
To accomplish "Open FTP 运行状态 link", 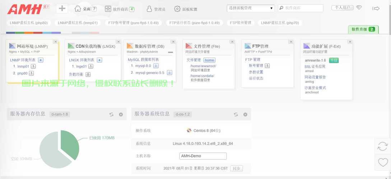I will click(256, 78).
